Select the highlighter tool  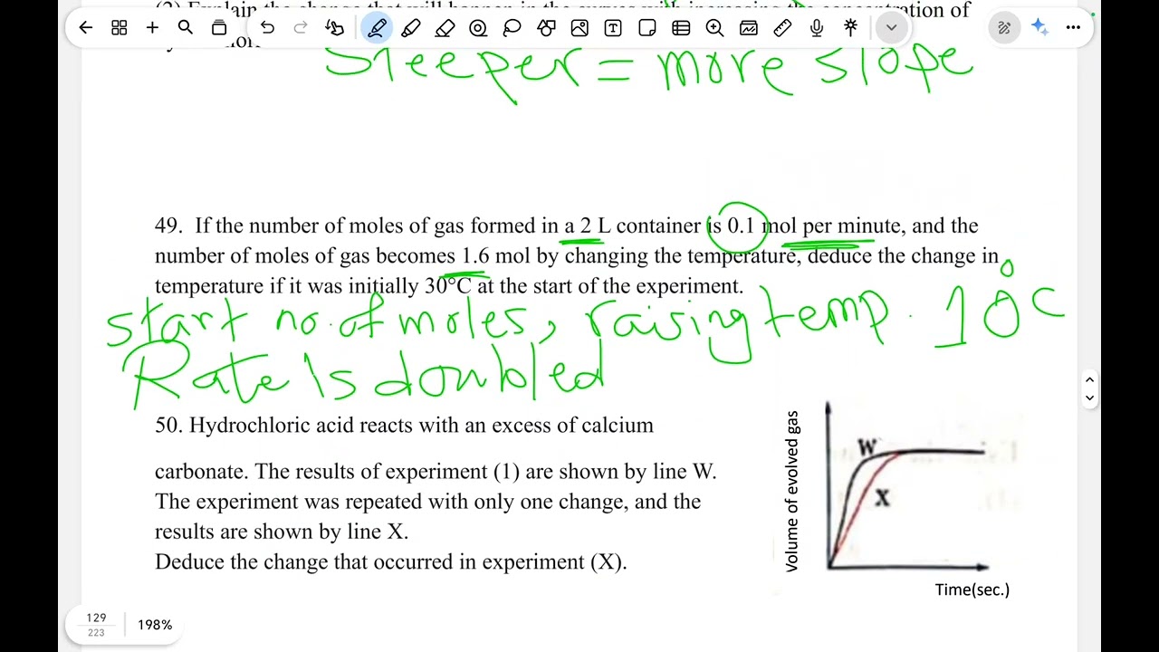click(411, 28)
